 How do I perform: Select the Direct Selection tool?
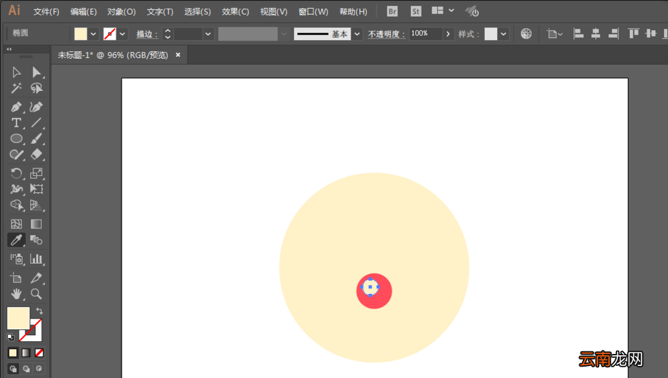pyautogui.click(x=37, y=72)
